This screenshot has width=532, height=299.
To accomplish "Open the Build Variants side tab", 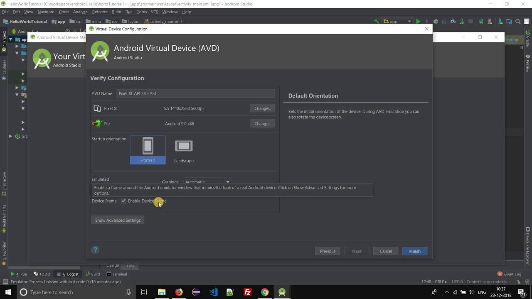I will 4,219.
